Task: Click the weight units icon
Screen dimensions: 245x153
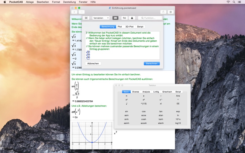Action: coord(132,18)
